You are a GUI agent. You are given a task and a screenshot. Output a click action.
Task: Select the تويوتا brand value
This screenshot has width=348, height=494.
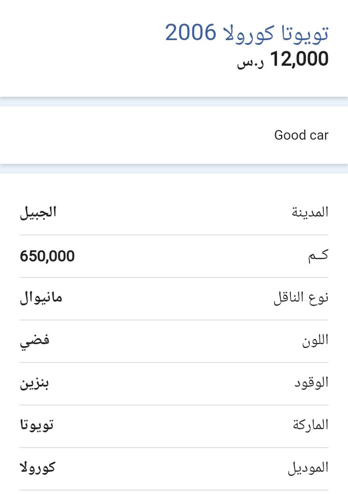tap(37, 425)
